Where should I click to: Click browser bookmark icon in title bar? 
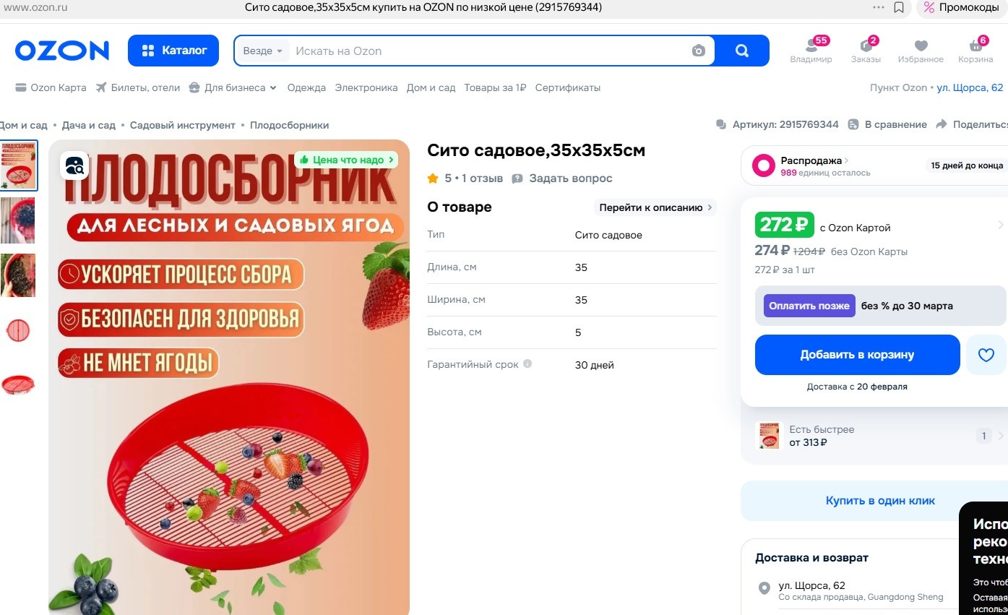coord(899,7)
